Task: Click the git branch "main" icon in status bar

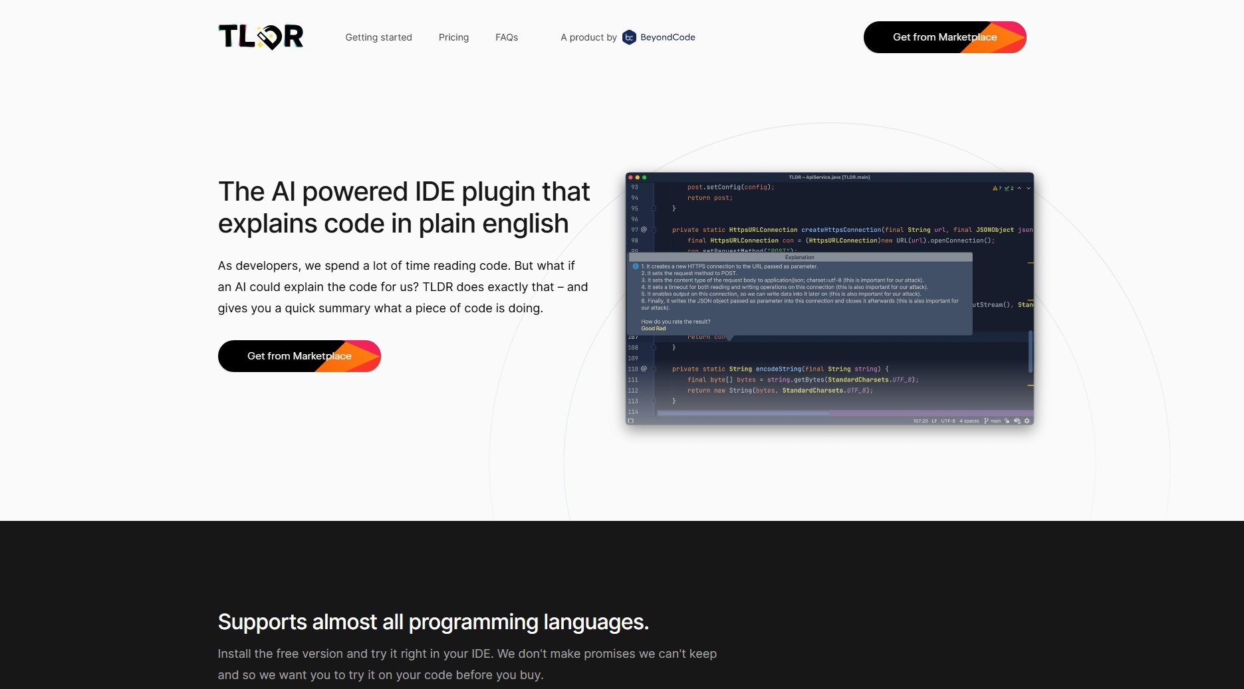Action: coord(986,421)
